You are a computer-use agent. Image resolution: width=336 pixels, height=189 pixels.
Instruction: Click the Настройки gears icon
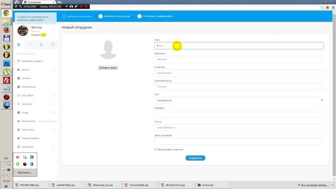coord(19,147)
